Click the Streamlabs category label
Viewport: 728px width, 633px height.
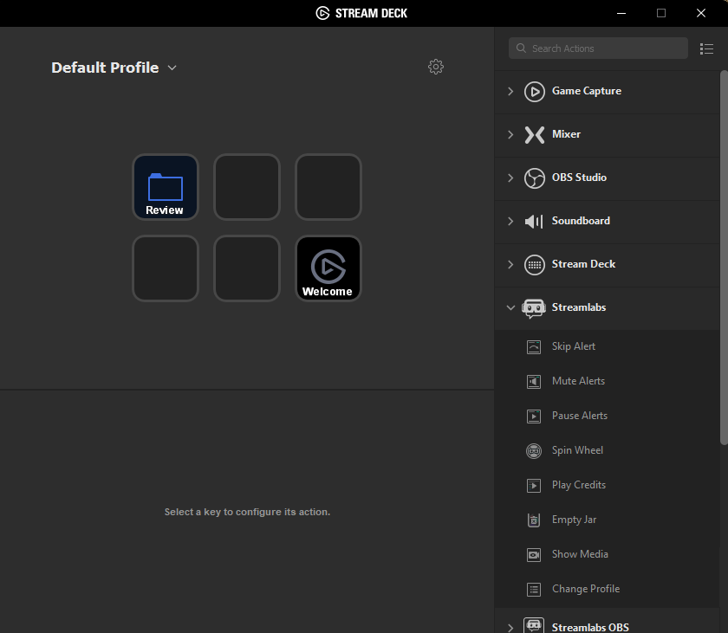(579, 307)
